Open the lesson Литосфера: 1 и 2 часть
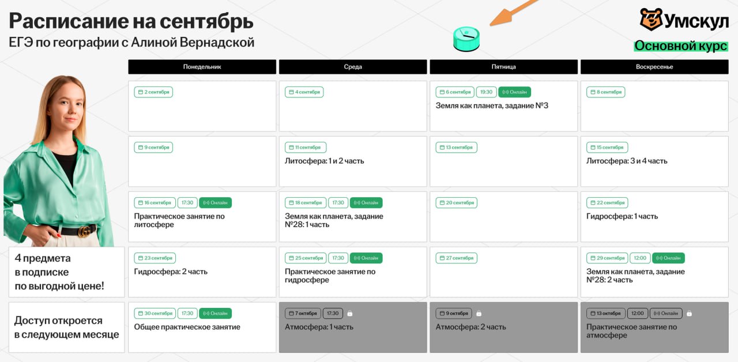 coord(324,161)
